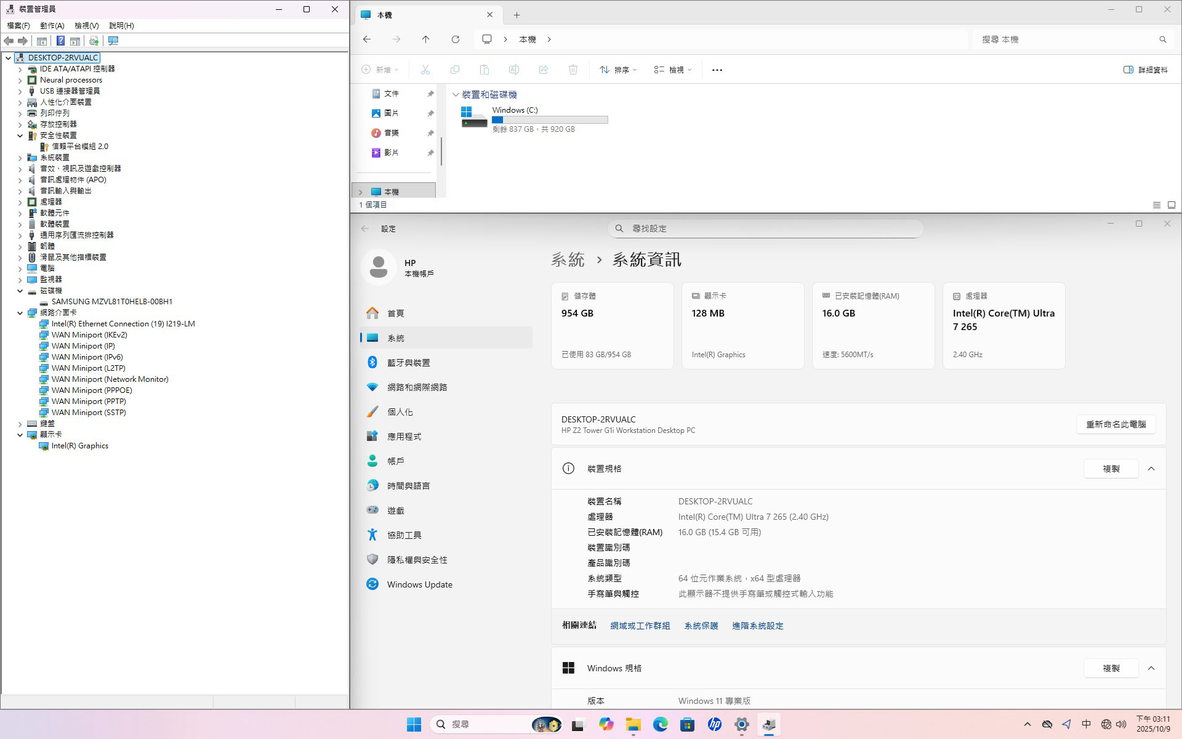Open the 進階系統設定 link
1182x739 pixels.
[757, 626]
